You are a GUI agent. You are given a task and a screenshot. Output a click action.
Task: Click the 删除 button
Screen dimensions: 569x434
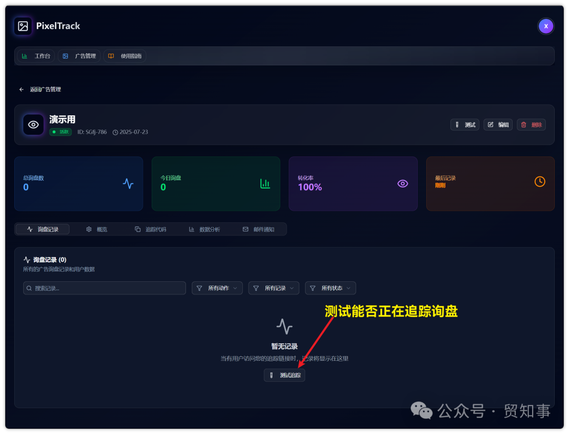coord(531,124)
